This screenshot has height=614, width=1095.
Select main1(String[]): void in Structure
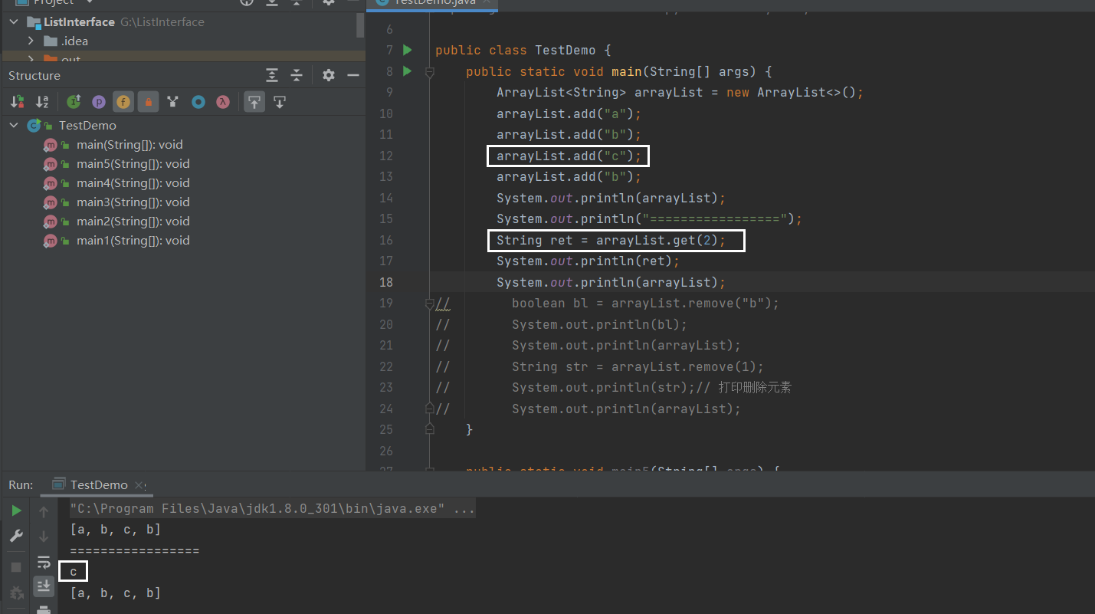pos(133,240)
